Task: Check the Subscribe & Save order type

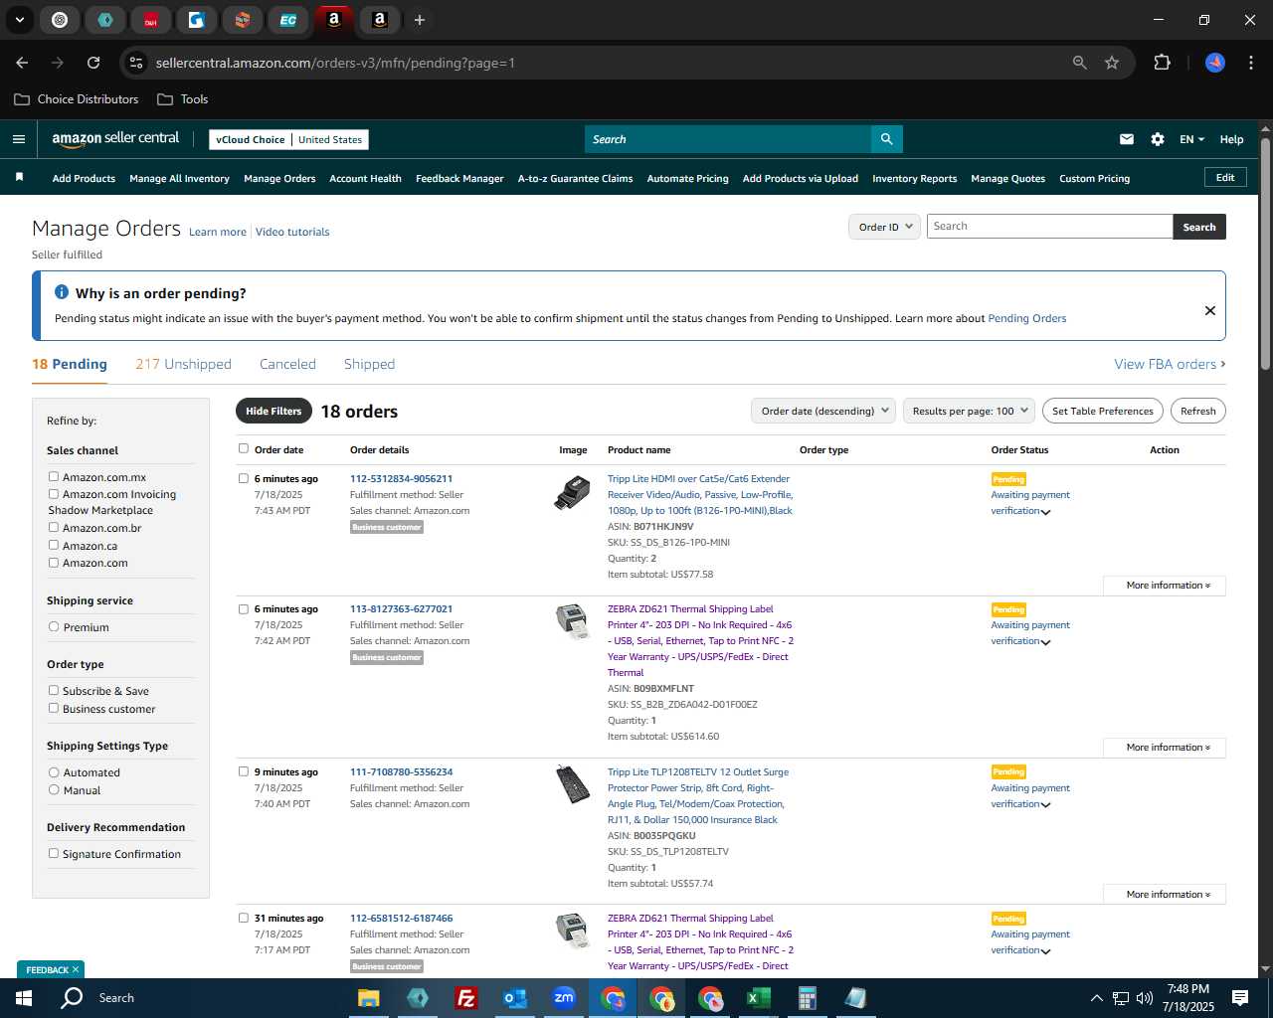Action: coord(54,690)
